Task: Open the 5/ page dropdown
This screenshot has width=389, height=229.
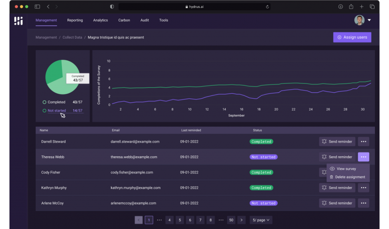Action: 261,220
